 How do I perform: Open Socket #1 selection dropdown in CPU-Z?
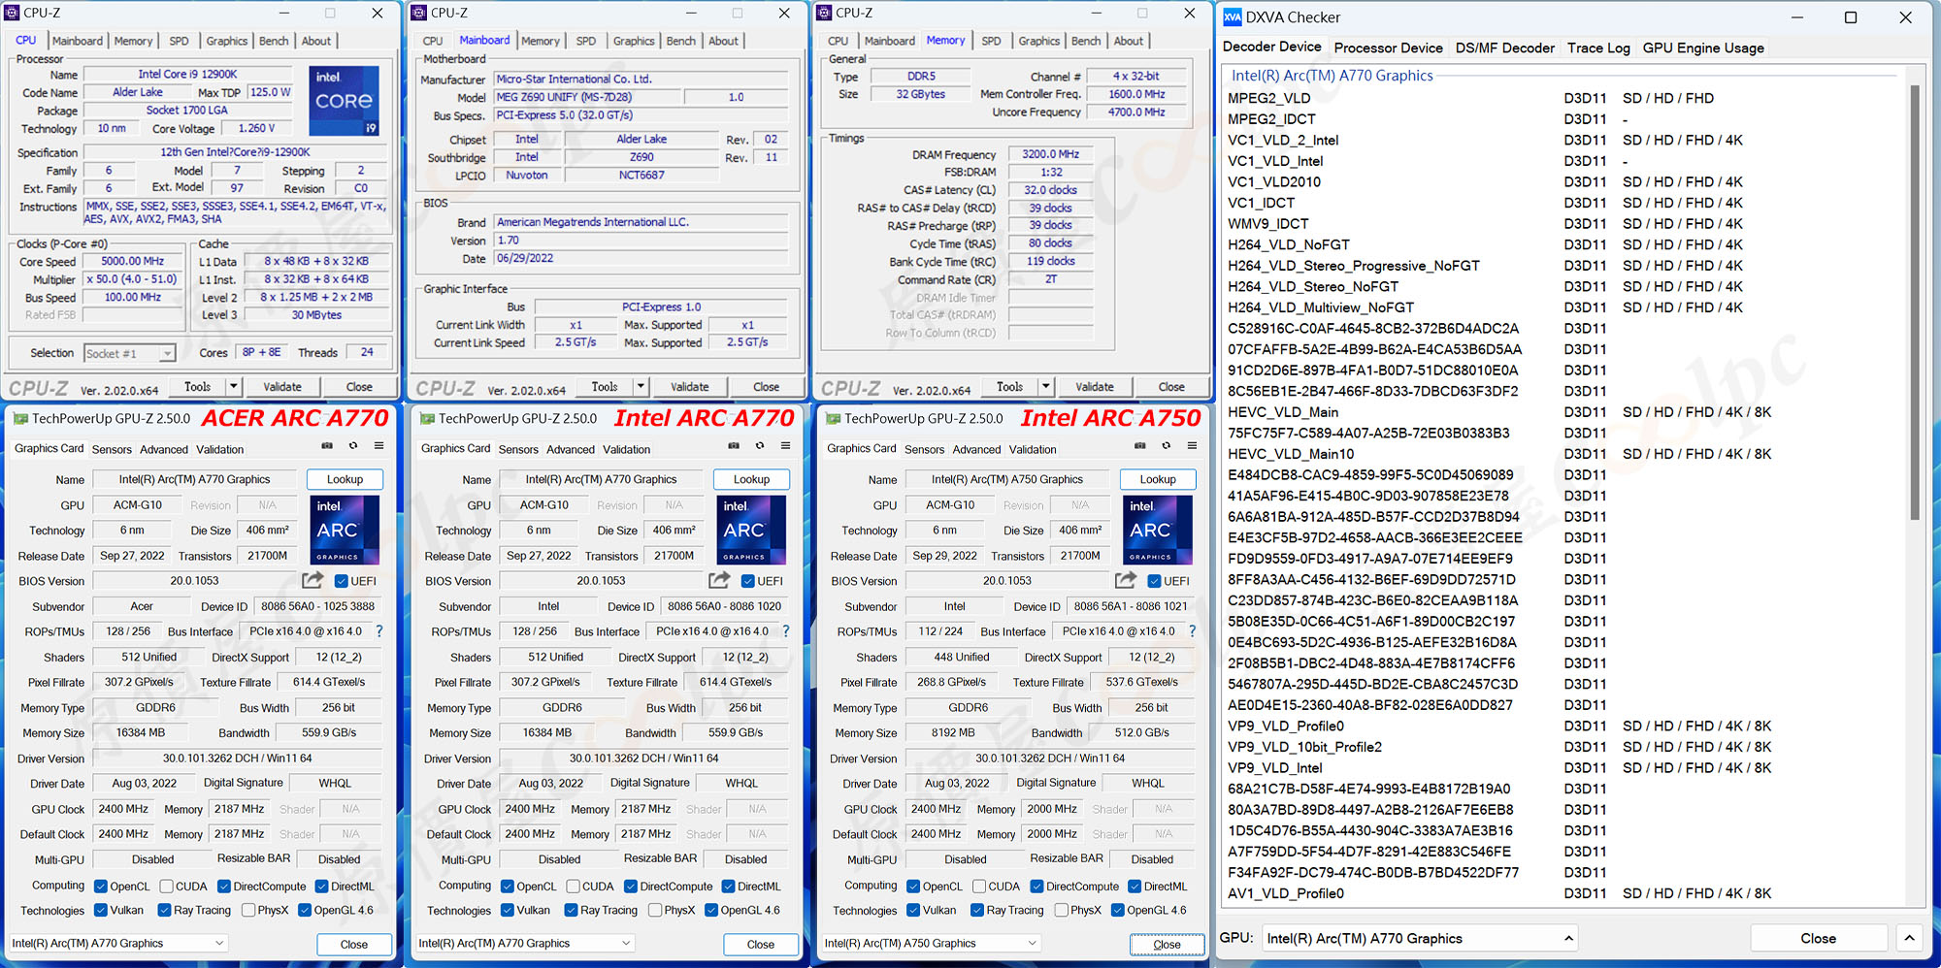[x=130, y=353]
